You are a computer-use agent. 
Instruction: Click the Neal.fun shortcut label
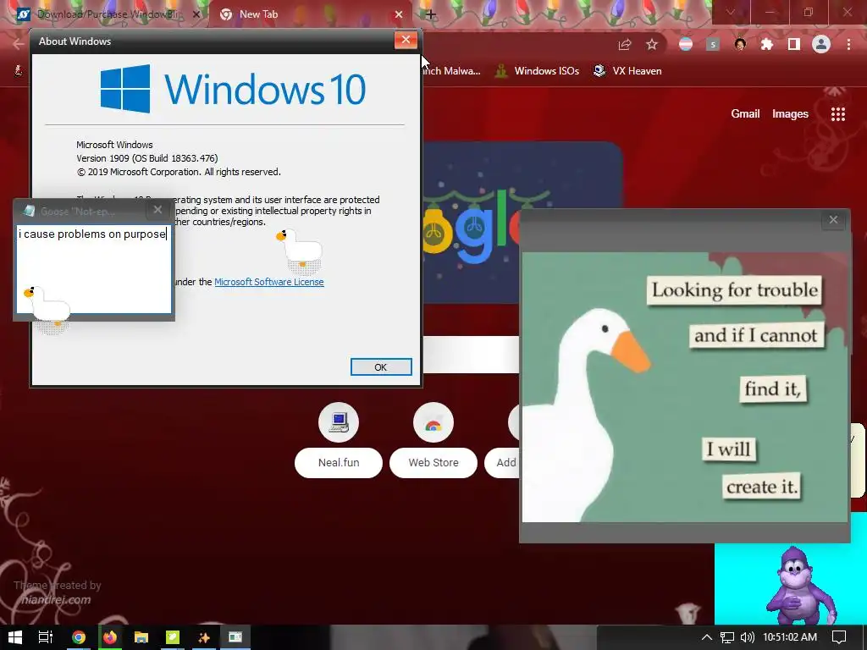click(x=339, y=463)
